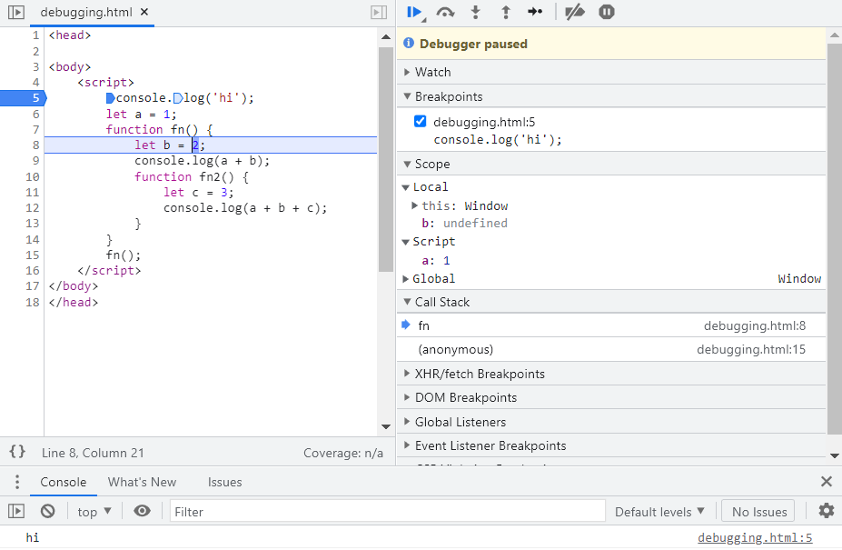Expand the this: Window object

[x=414, y=205]
